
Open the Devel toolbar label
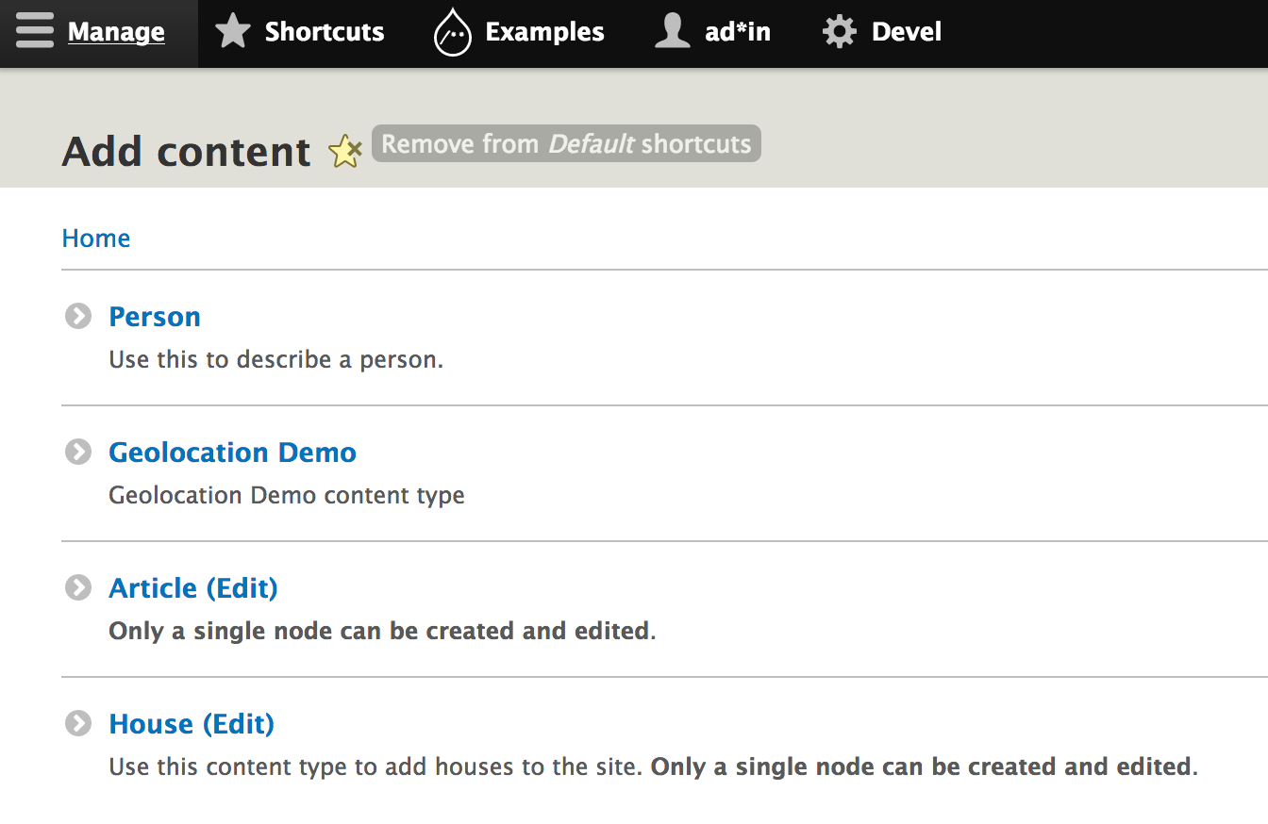[906, 32]
